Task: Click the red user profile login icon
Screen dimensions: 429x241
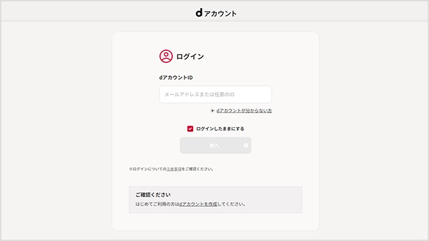Action: tap(166, 56)
